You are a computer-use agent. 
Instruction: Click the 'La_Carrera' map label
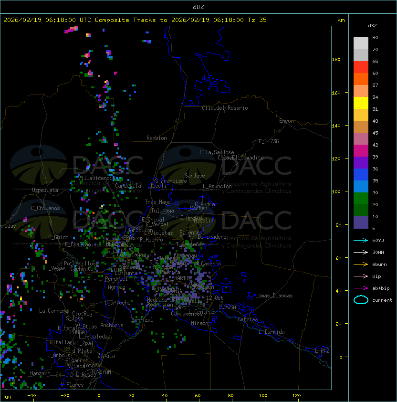point(53,311)
